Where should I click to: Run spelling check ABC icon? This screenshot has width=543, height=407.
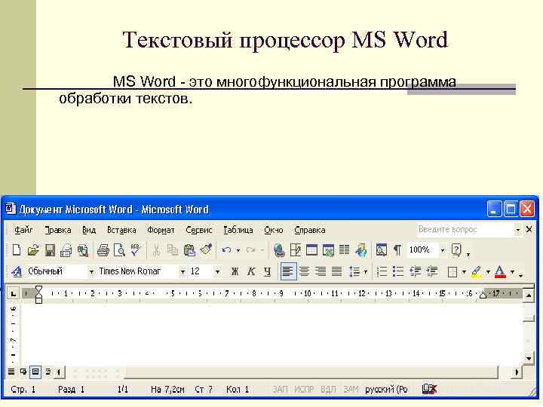(x=136, y=250)
